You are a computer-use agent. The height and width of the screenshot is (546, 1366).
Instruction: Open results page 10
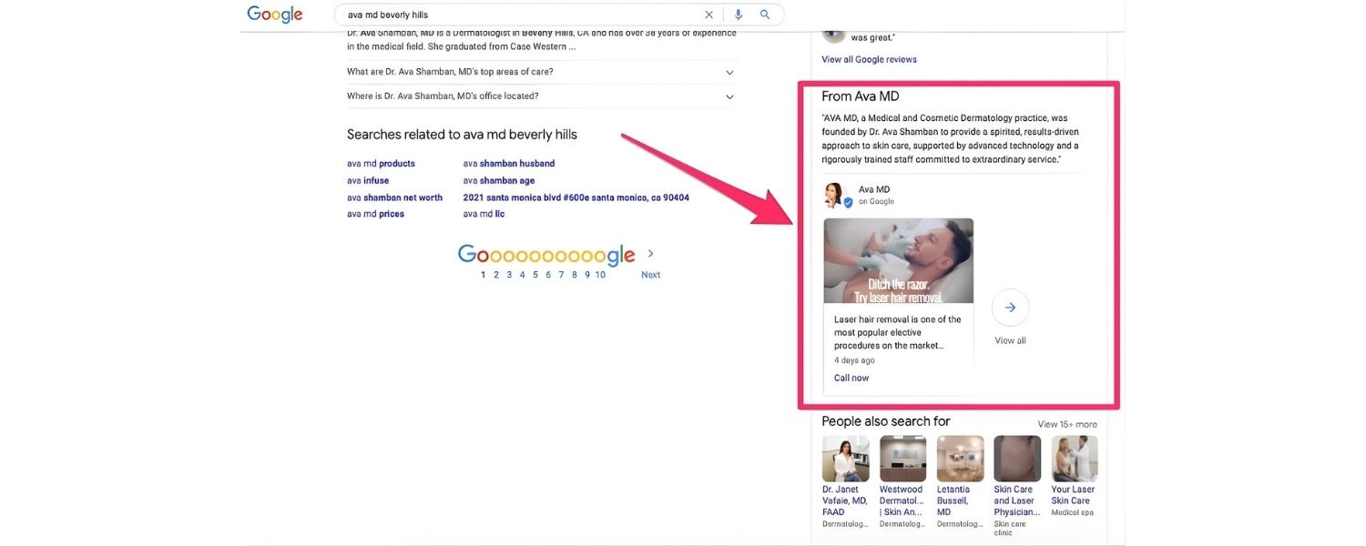click(600, 275)
